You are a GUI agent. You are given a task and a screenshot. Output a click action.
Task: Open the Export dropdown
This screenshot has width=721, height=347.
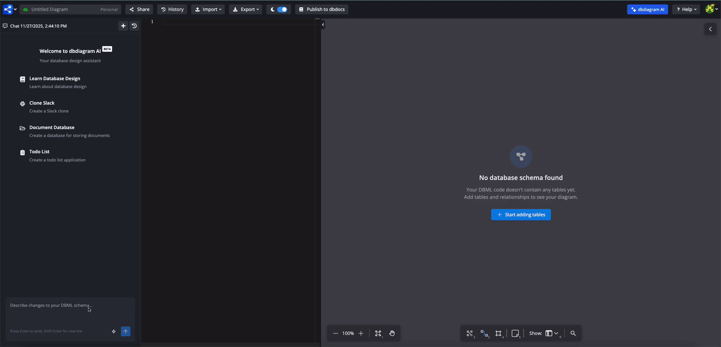pos(246,9)
